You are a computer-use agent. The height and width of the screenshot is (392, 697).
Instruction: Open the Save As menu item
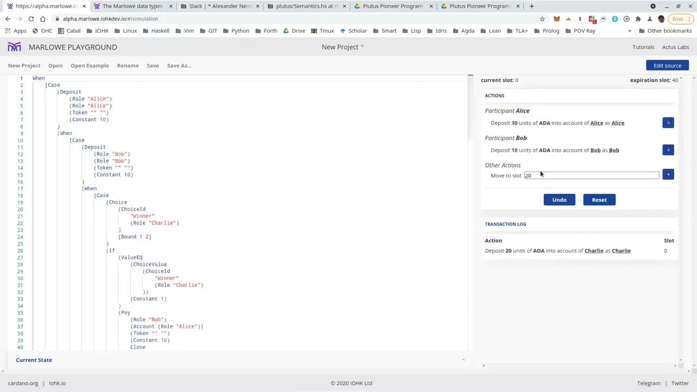tap(179, 65)
